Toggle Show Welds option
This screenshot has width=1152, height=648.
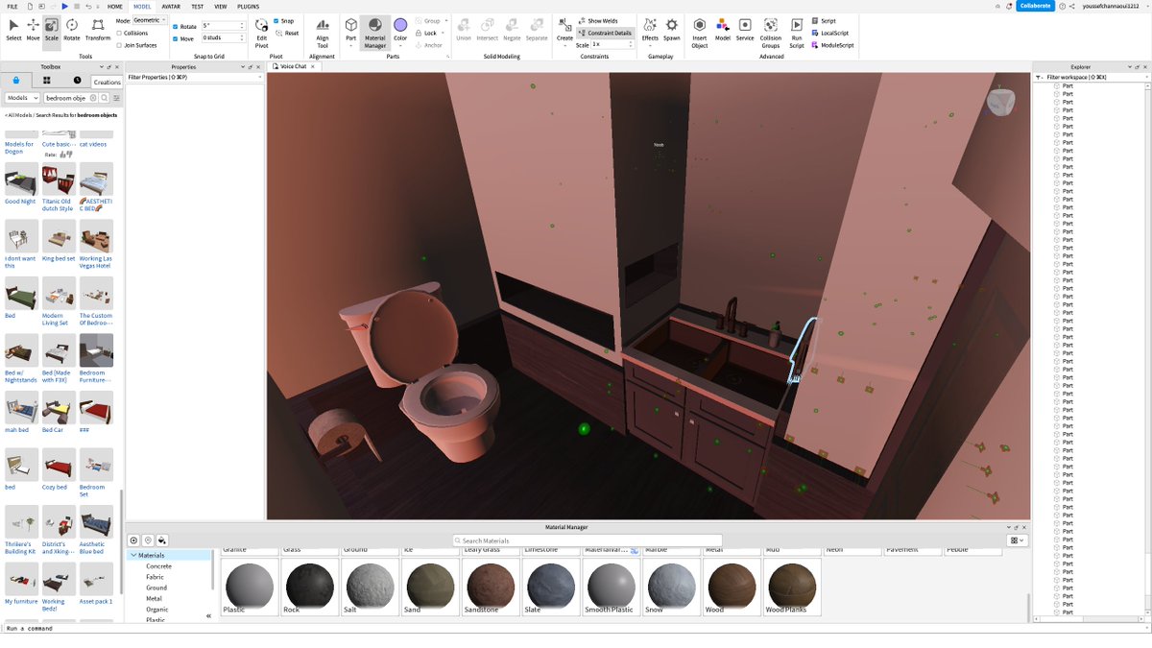600,20
